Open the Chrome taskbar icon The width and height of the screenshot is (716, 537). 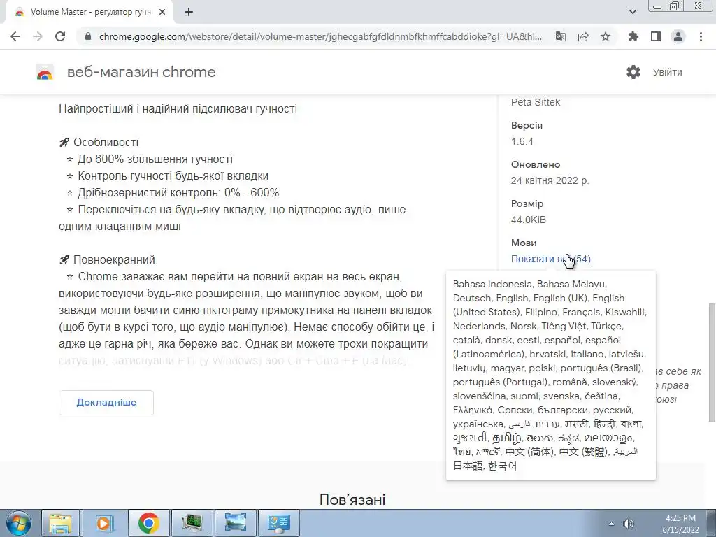pyautogui.click(x=148, y=523)
